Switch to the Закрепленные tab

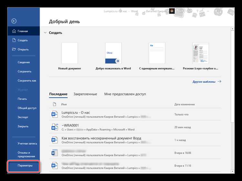pos(85,94)
